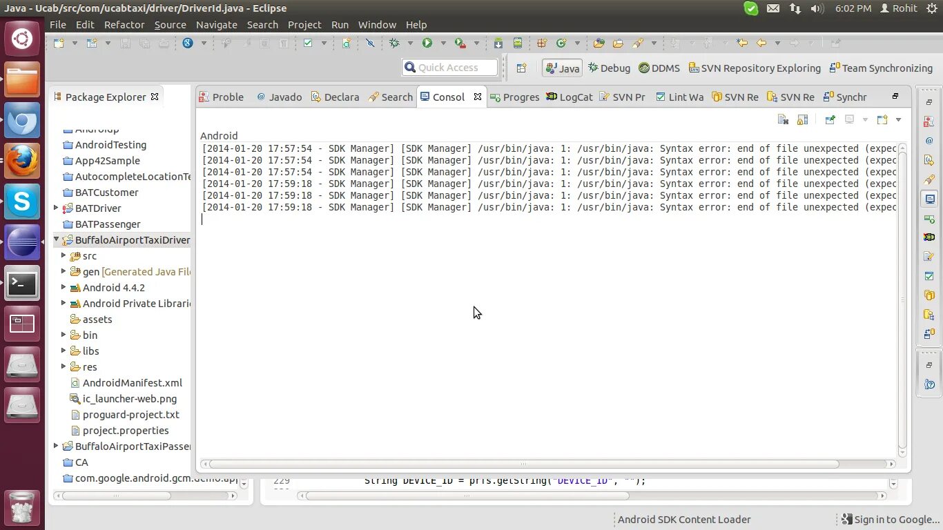The height and width of the screenshot is (530, 943).
Task: Click the Debug bug toolbar icon
Action: click(x=394, y=43)
